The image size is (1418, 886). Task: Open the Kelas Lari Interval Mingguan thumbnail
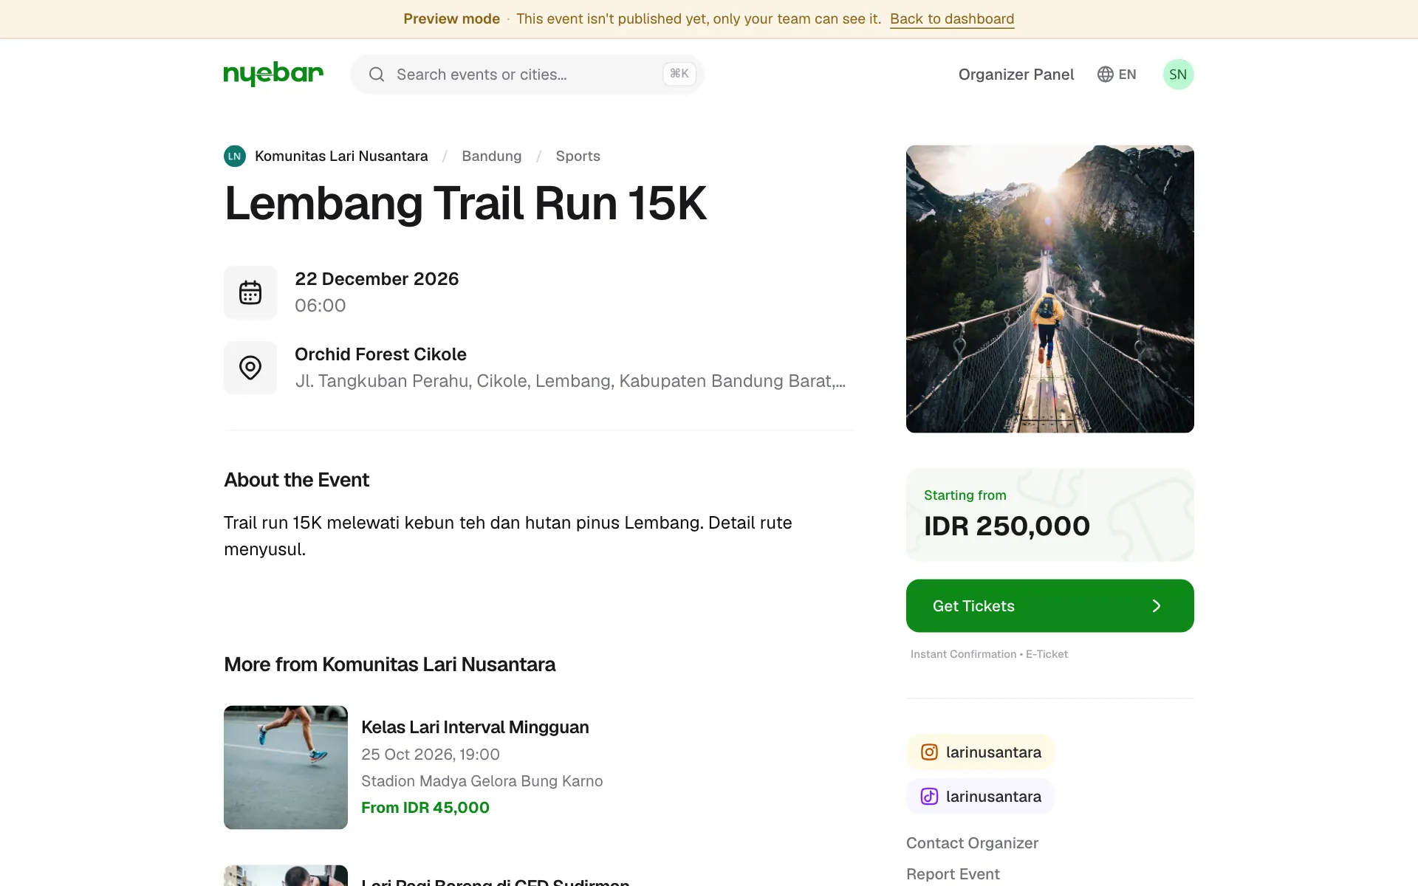click(286, 768)
